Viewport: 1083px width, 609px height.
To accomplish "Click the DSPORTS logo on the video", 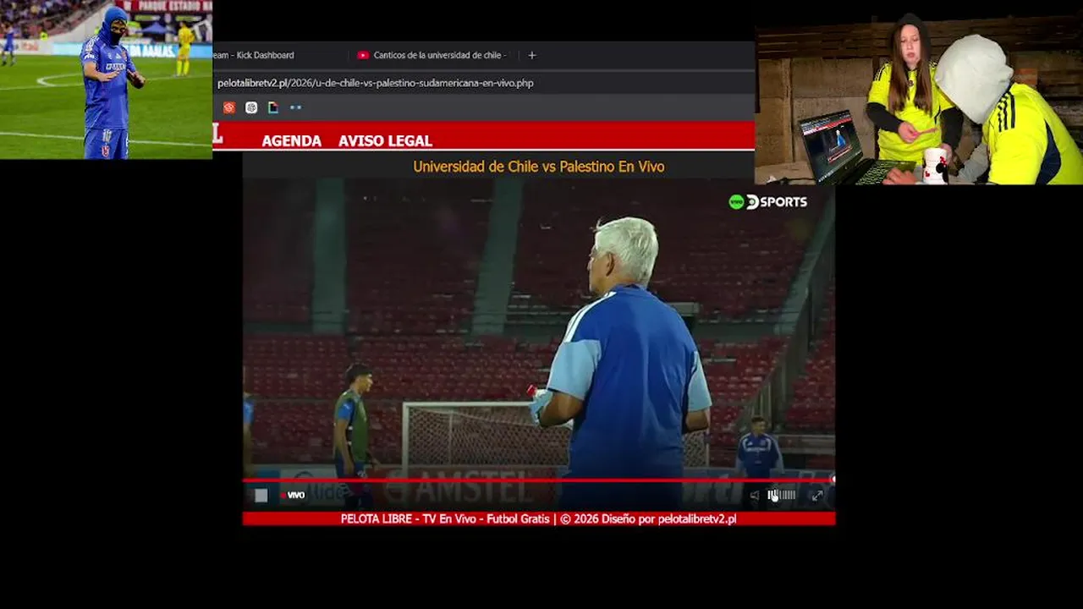I will tap(768, 202).
